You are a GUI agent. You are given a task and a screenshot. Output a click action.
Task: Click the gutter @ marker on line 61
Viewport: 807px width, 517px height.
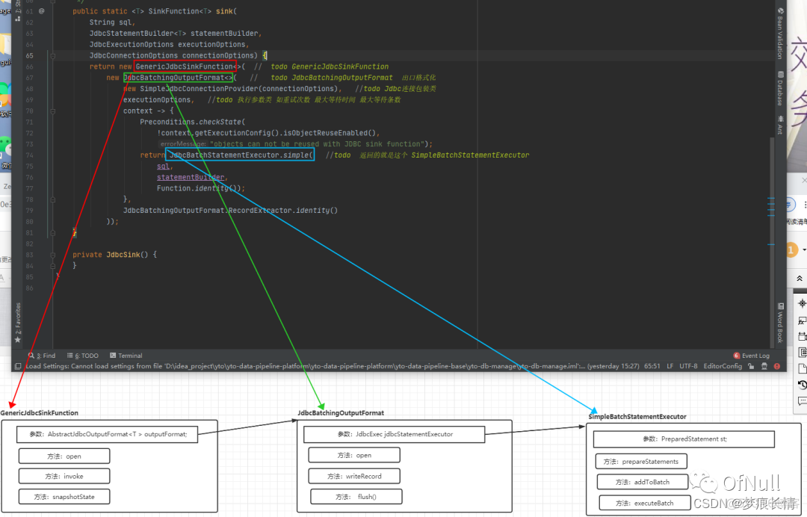[x=41, y=11]
